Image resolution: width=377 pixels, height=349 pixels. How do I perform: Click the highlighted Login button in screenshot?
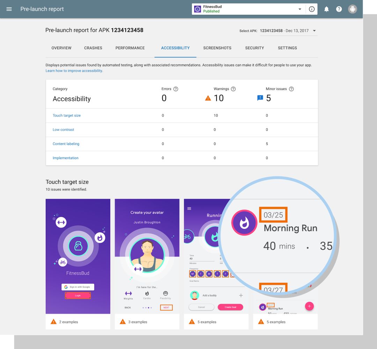[77, 295]
